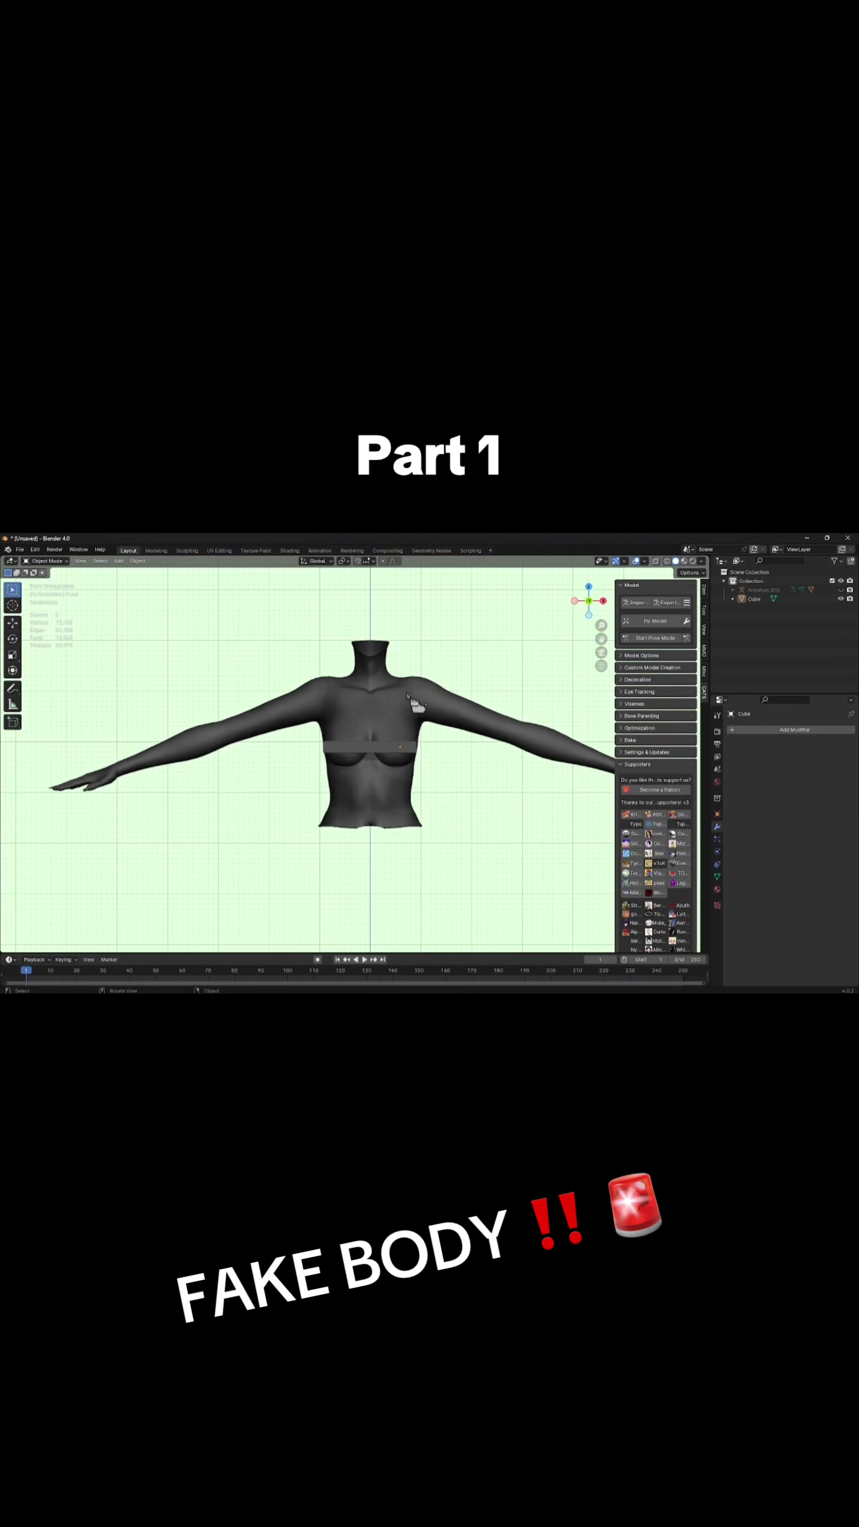Open the World properties tab
The height and width of the screenshot is (1527, 859).
pyautogui.click(x=717, y=782)
